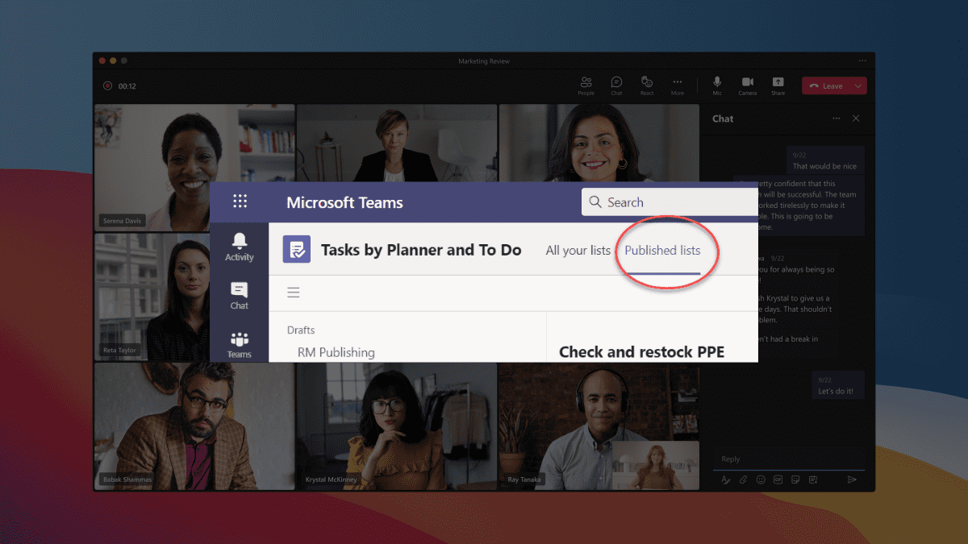Select Babak Shammas's video tile

[x=194, y=426]
